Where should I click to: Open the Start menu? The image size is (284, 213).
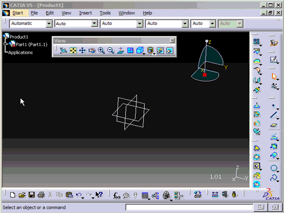(18, 13)
